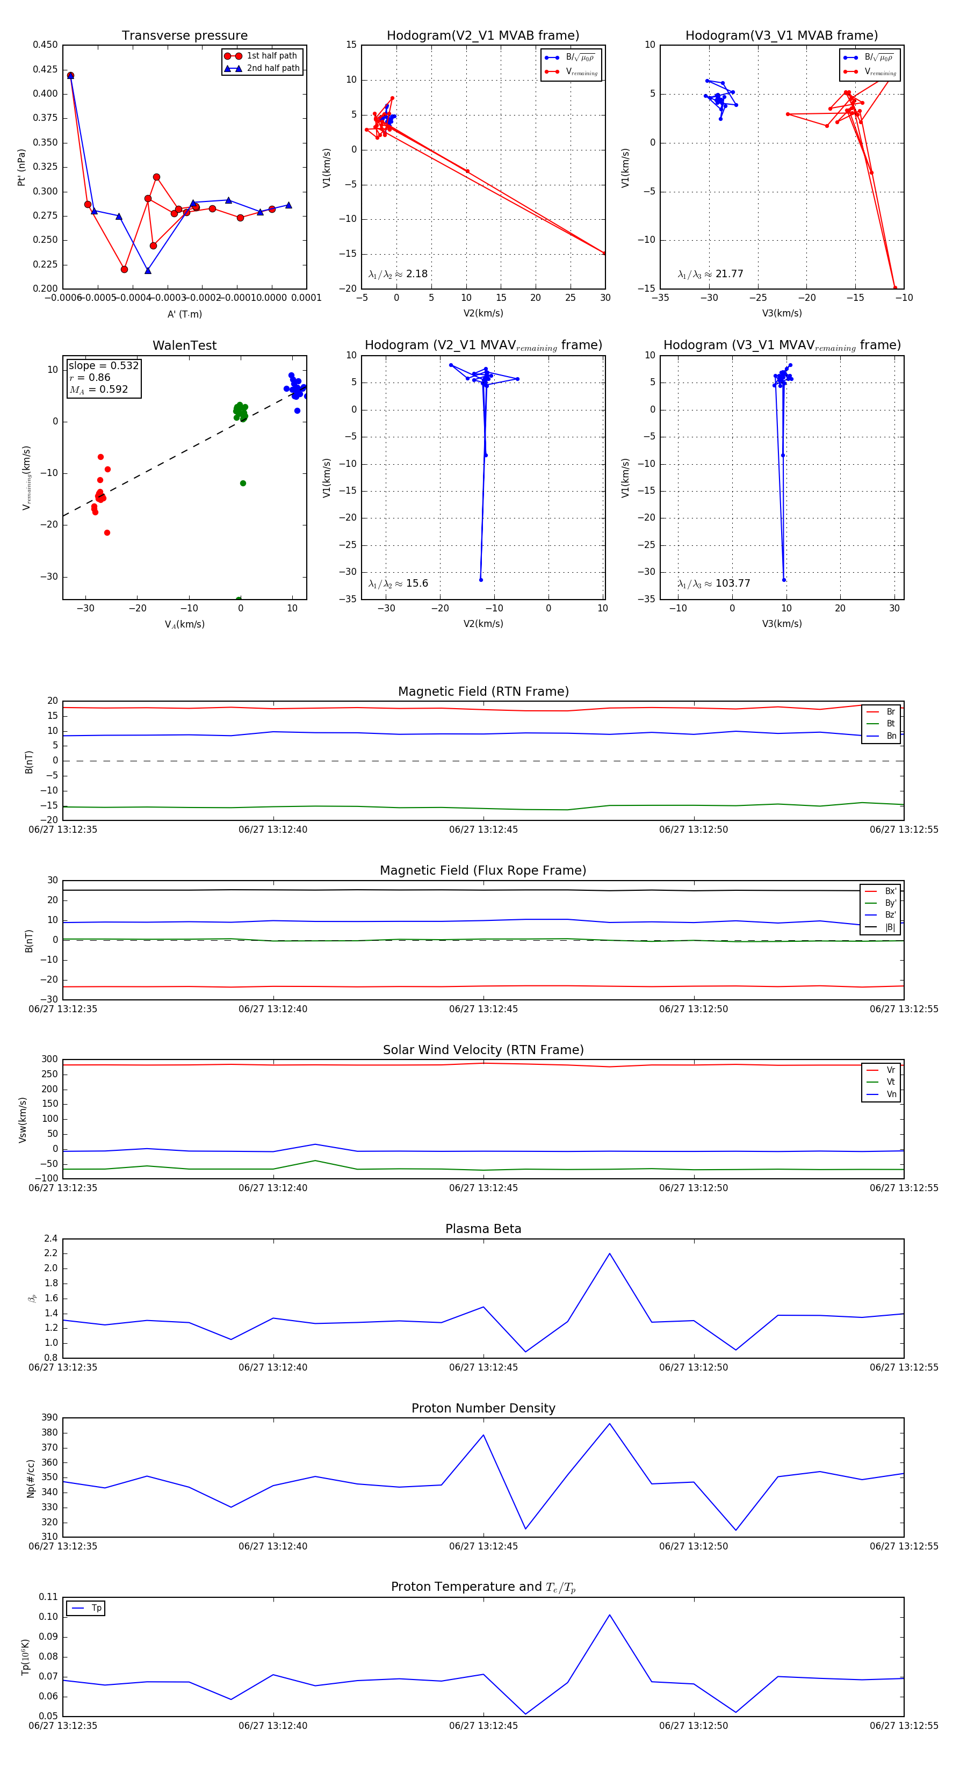Click the λ1/λ3 ≈ 103.77 annotation

[714, 583]
